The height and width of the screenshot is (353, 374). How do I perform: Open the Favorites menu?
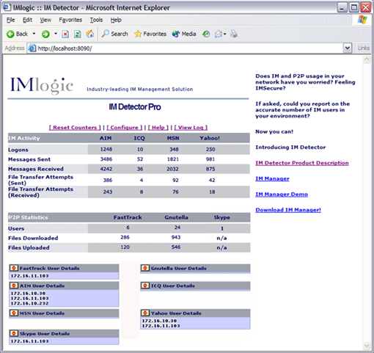70,20
